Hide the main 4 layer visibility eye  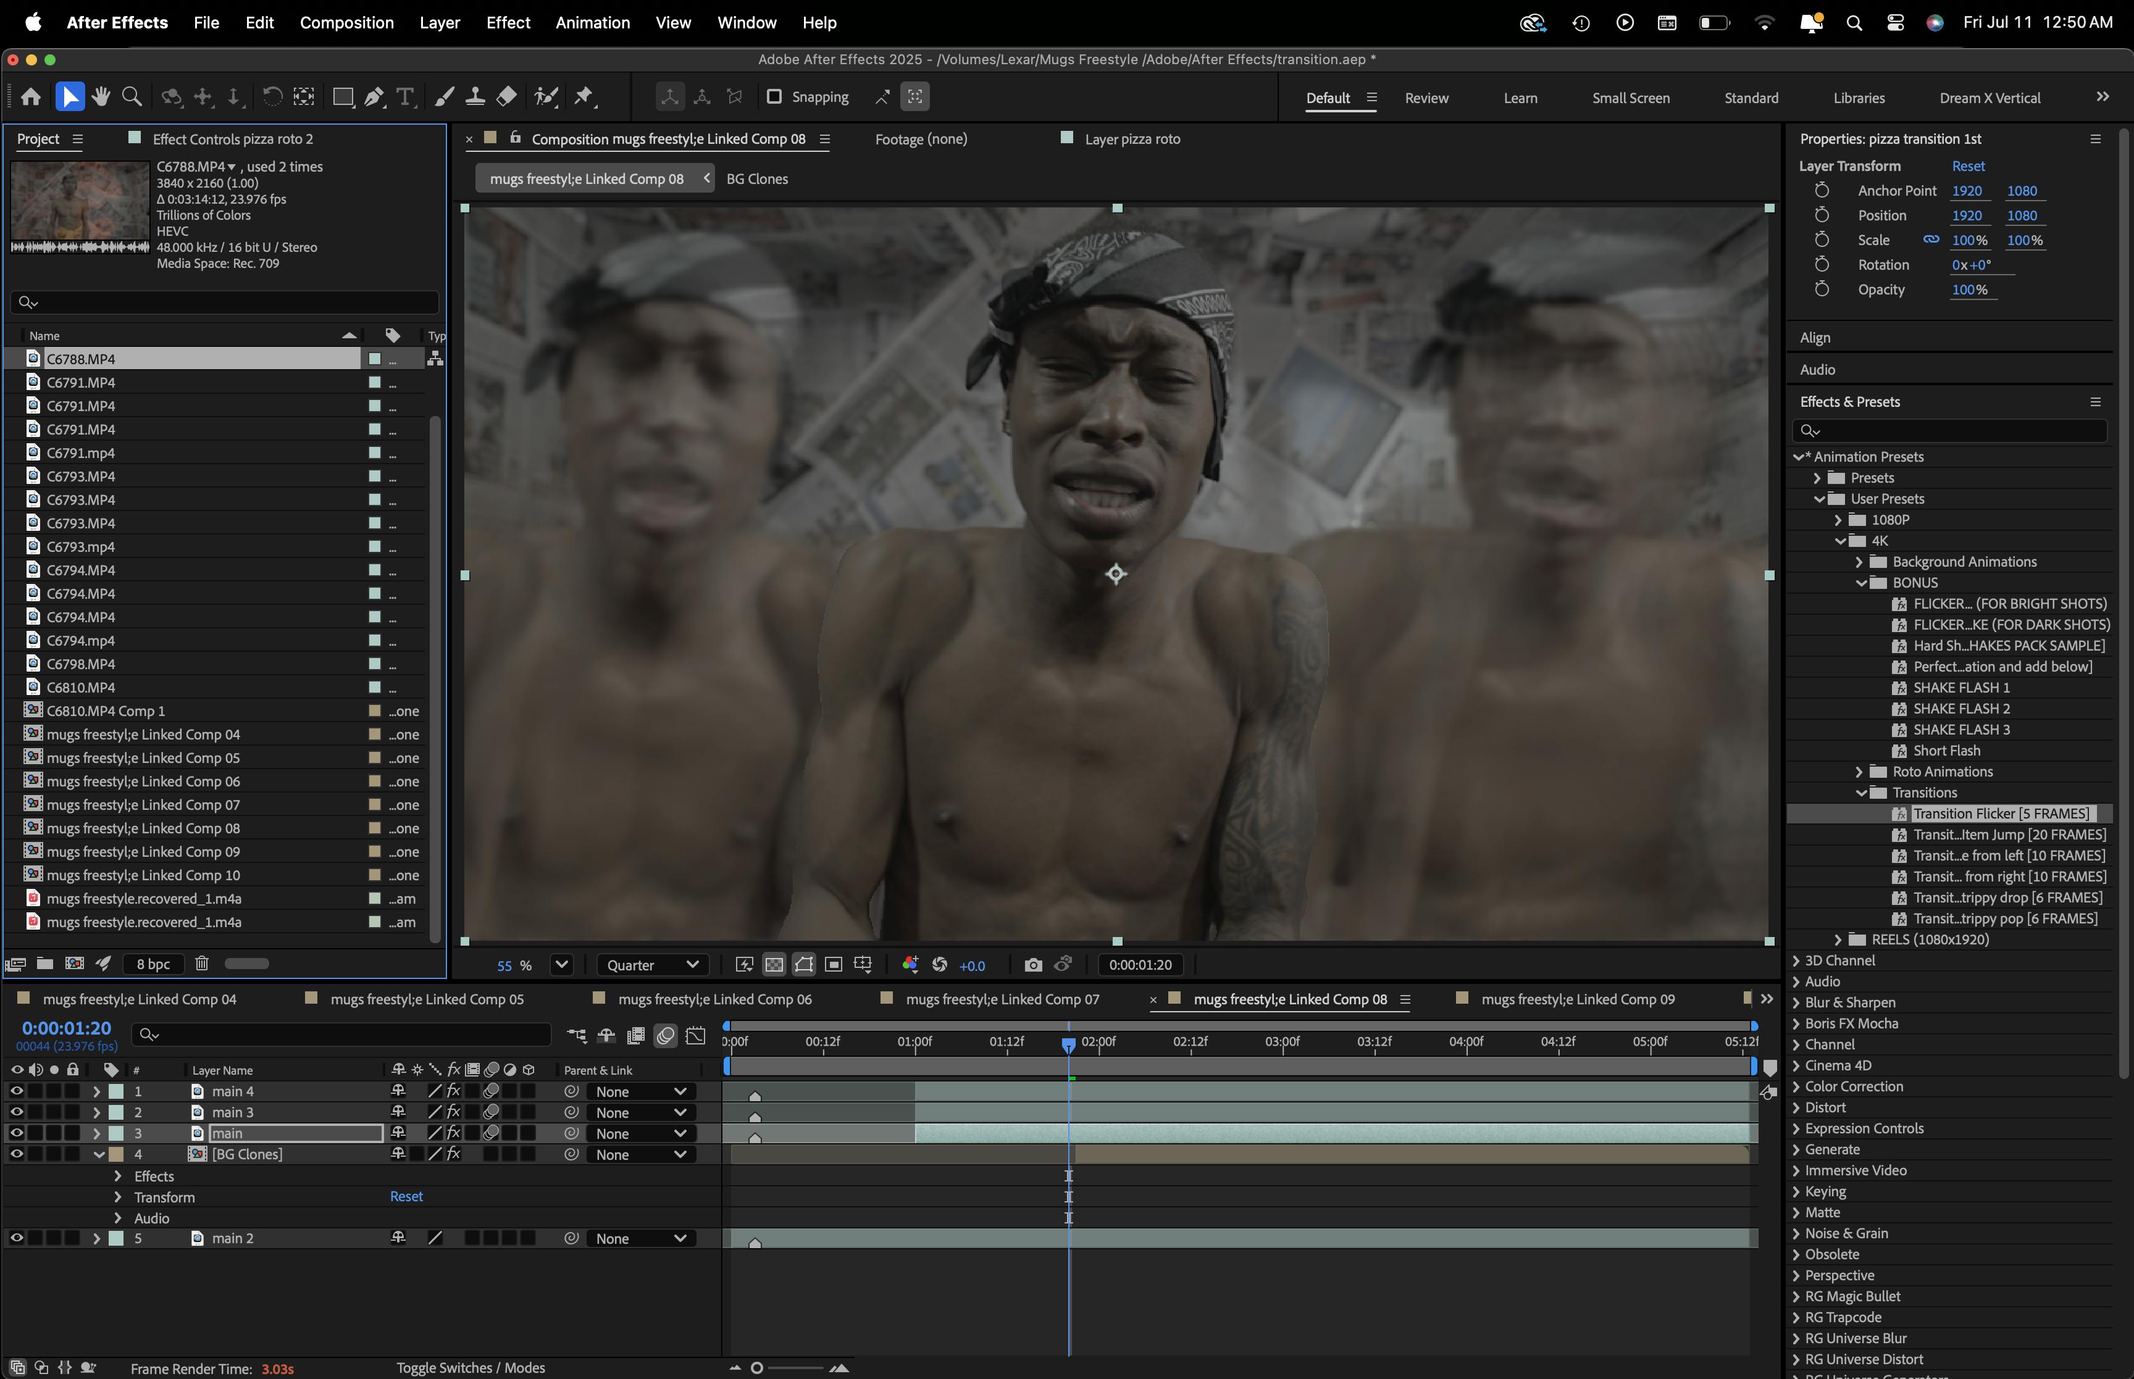pyautogui.click(x=16, y=1091)
